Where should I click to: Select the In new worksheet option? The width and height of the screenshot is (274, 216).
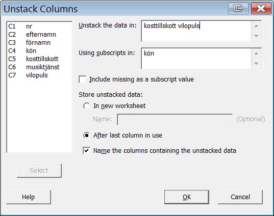[x=87, y=106]
